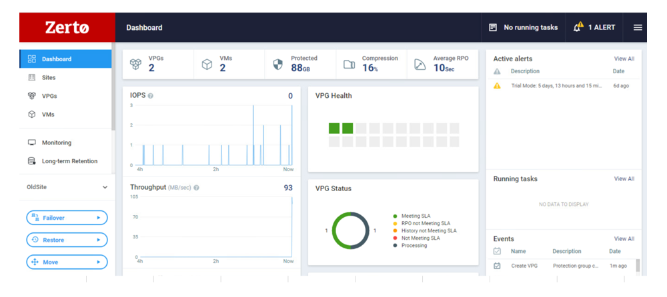View all Events

[624, 239]
